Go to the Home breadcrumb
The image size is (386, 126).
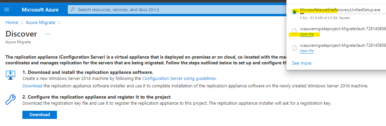[12, 22]
